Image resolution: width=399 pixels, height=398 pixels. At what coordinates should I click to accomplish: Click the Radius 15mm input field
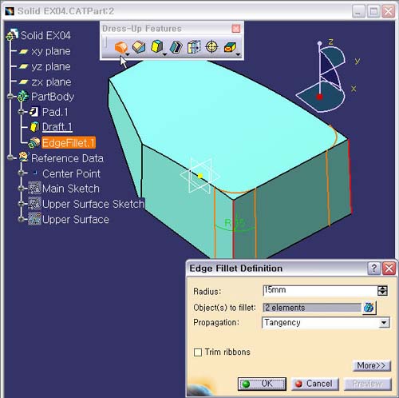pyautogui.click(x=319, y=290)
